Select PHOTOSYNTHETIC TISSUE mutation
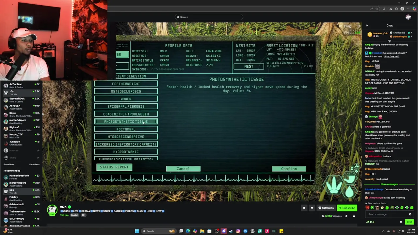418x235 pixels. tap(126, 122)
